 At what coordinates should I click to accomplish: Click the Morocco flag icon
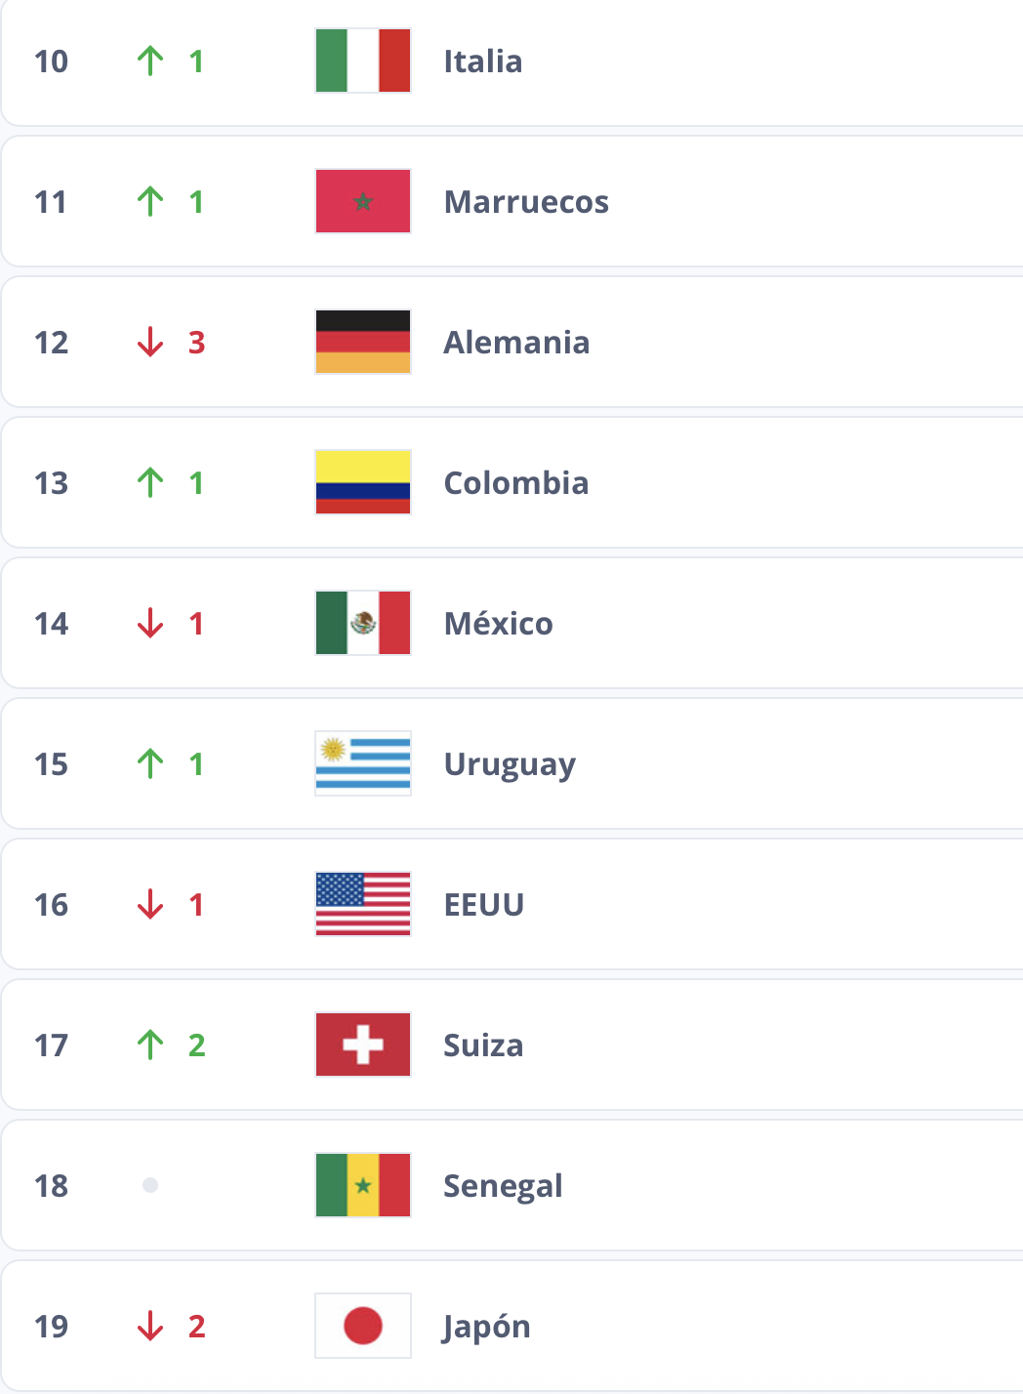[x=363, y=201]
